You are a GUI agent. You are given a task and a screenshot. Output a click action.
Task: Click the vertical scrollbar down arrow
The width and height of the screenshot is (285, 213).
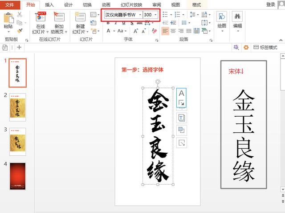[283, 189]
